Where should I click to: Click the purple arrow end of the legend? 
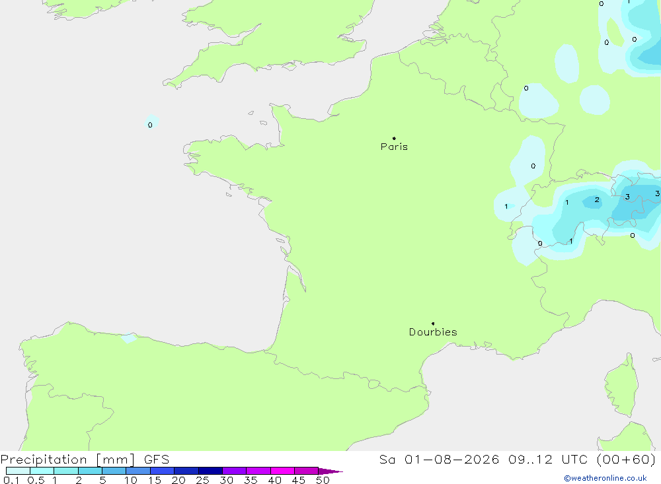pyautogui.click(x=330, y=471)
